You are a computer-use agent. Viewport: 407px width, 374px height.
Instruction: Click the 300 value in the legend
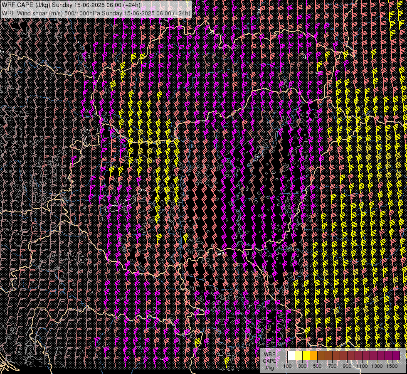(302, 366)
